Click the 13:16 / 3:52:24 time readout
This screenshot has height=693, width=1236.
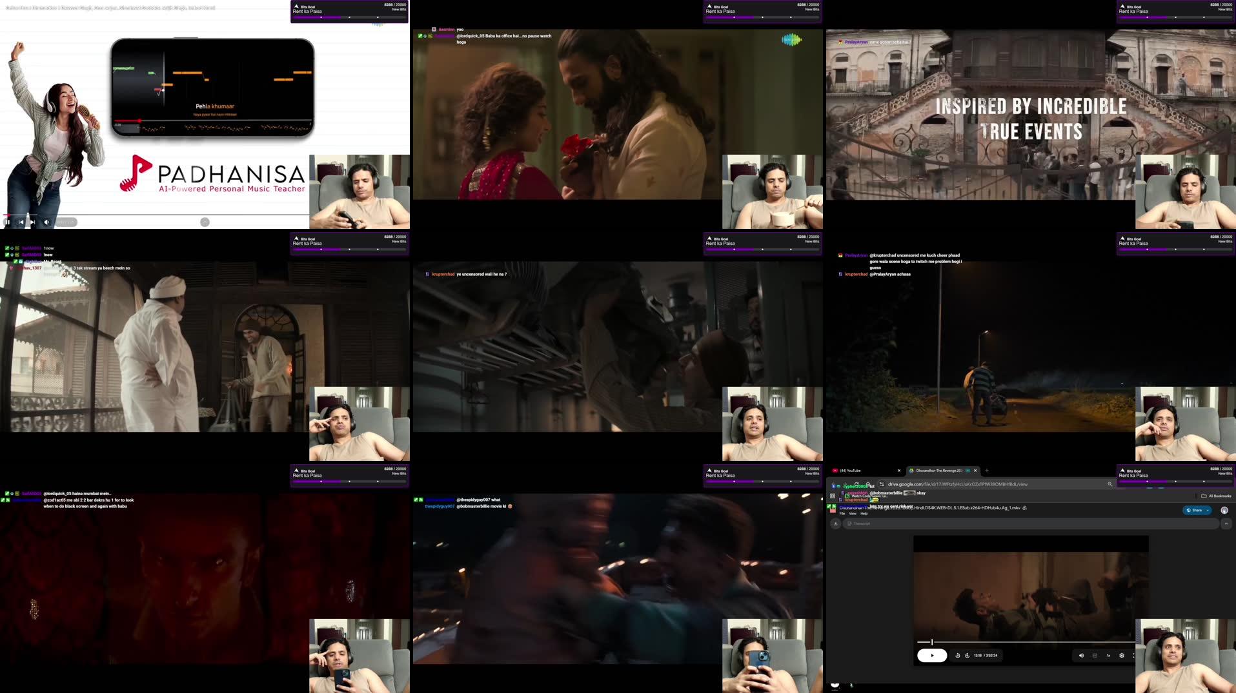point(986,656)
